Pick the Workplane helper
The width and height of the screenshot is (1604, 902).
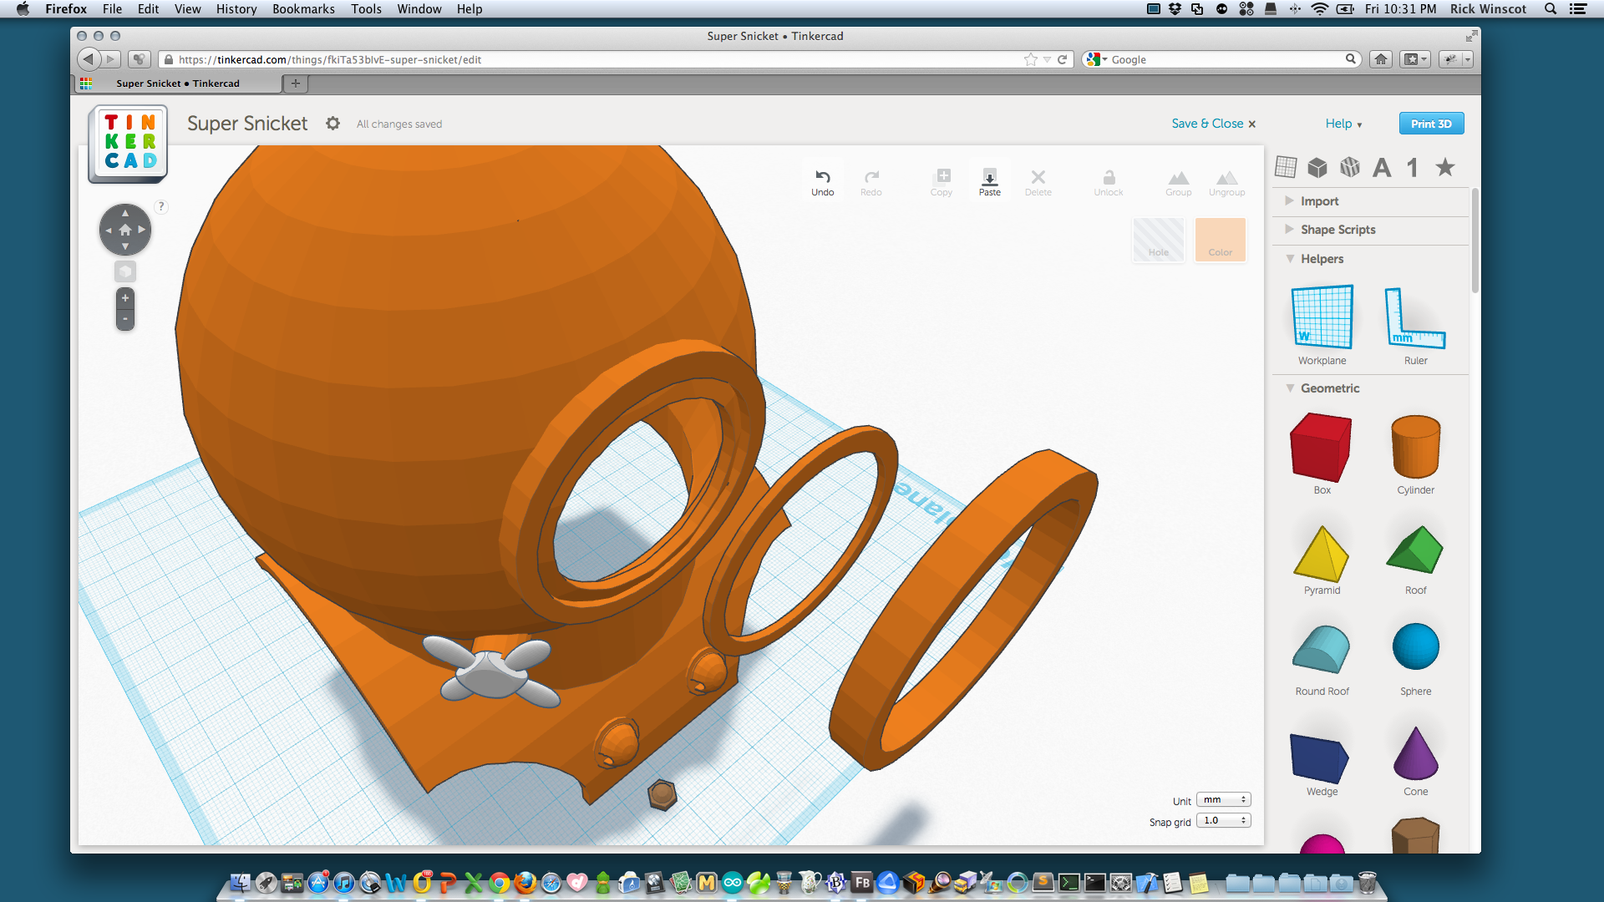1322,325
